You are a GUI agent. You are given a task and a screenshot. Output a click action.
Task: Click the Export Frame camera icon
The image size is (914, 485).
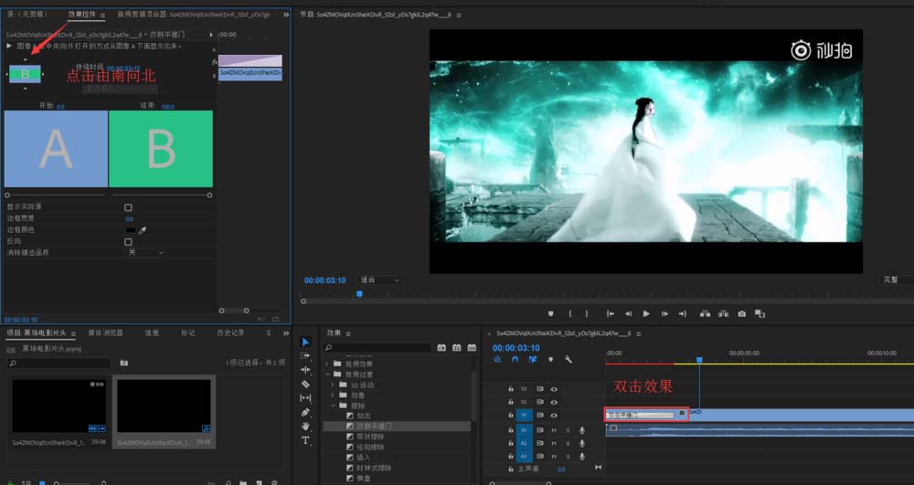click(741, 313)
